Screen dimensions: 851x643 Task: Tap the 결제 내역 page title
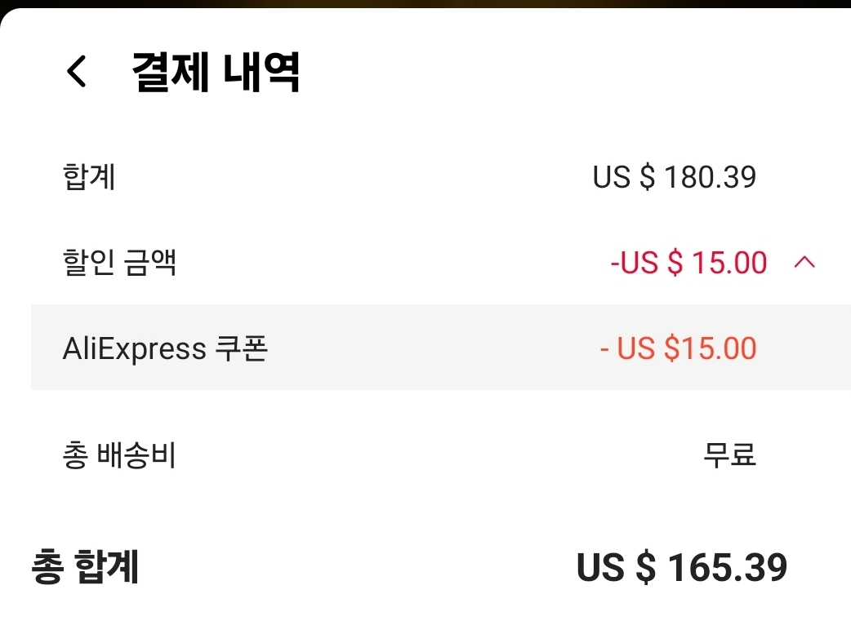point(216,73)
